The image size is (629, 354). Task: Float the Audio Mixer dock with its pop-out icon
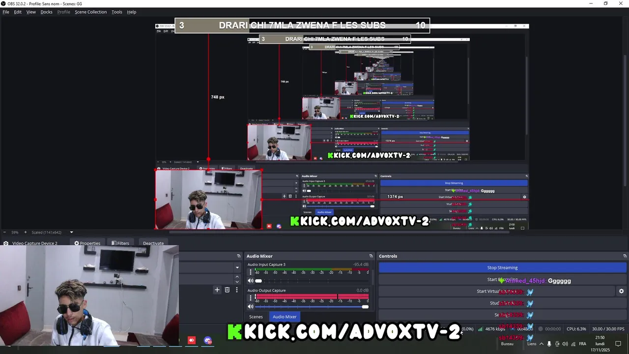coord(371,256)
